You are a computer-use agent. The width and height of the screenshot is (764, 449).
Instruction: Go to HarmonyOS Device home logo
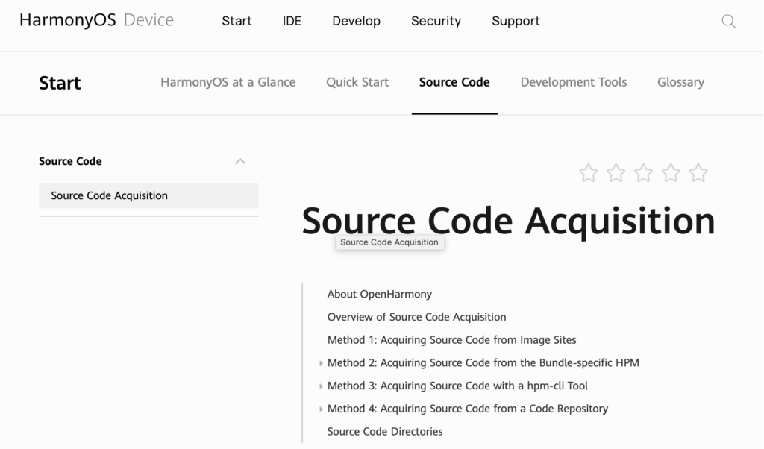(96, 20)
